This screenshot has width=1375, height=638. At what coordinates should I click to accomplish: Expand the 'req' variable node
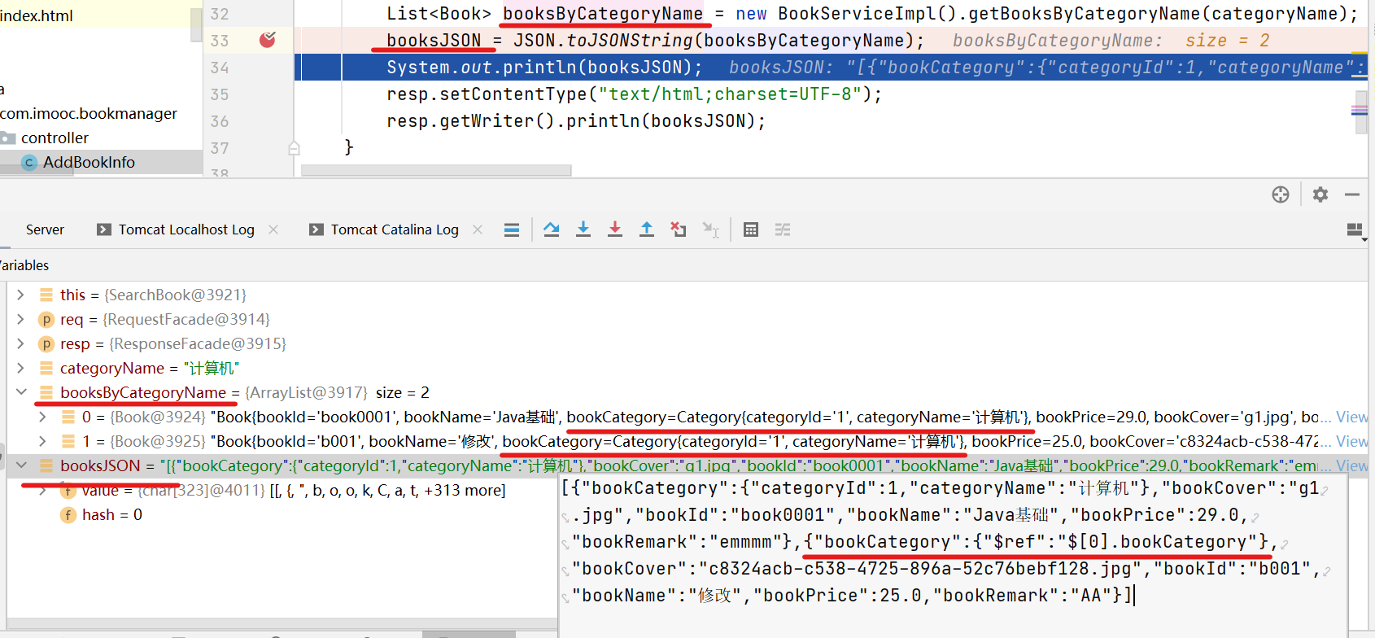21,319
